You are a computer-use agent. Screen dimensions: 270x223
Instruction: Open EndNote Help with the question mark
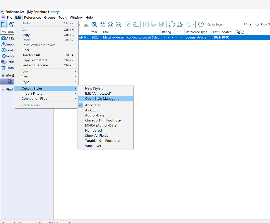[201, 24]
